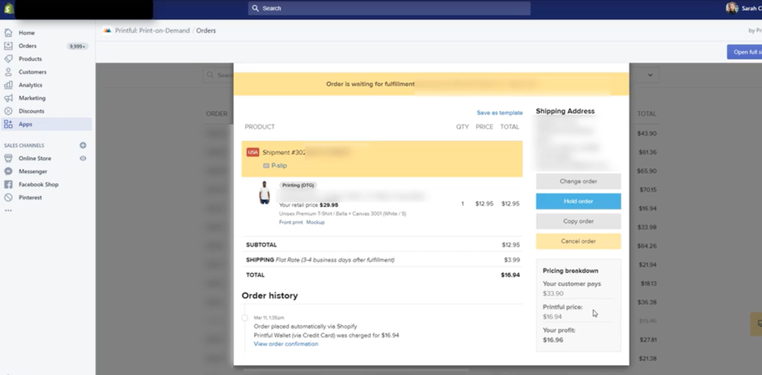Click the Shopify logo icon
Image resolution: width=762 pixels, height=375 pixels.
(8, 8)
